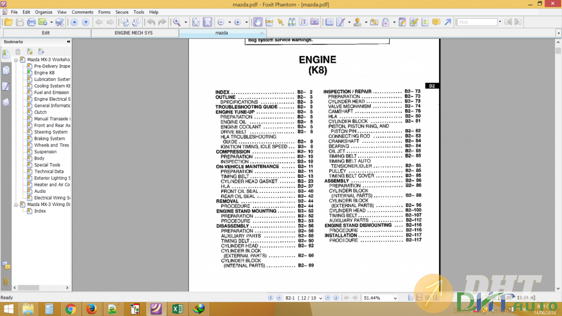This screenshot has width=562, height=316.
Task: Open the Zoom tool dropdown arrow
Action: point(185,22)
